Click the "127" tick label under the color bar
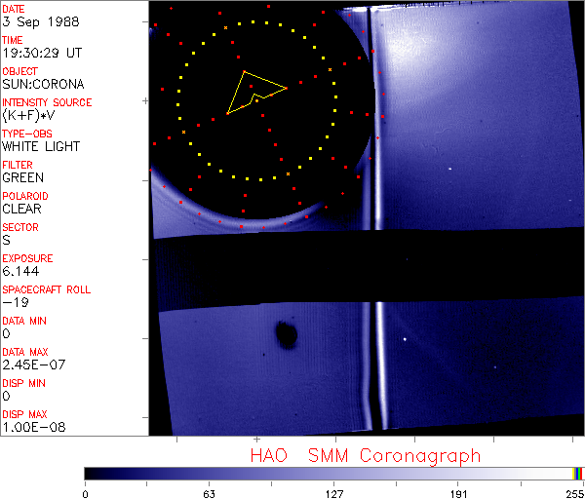Viewport: 585px width, 499px height. coord(333,492)
